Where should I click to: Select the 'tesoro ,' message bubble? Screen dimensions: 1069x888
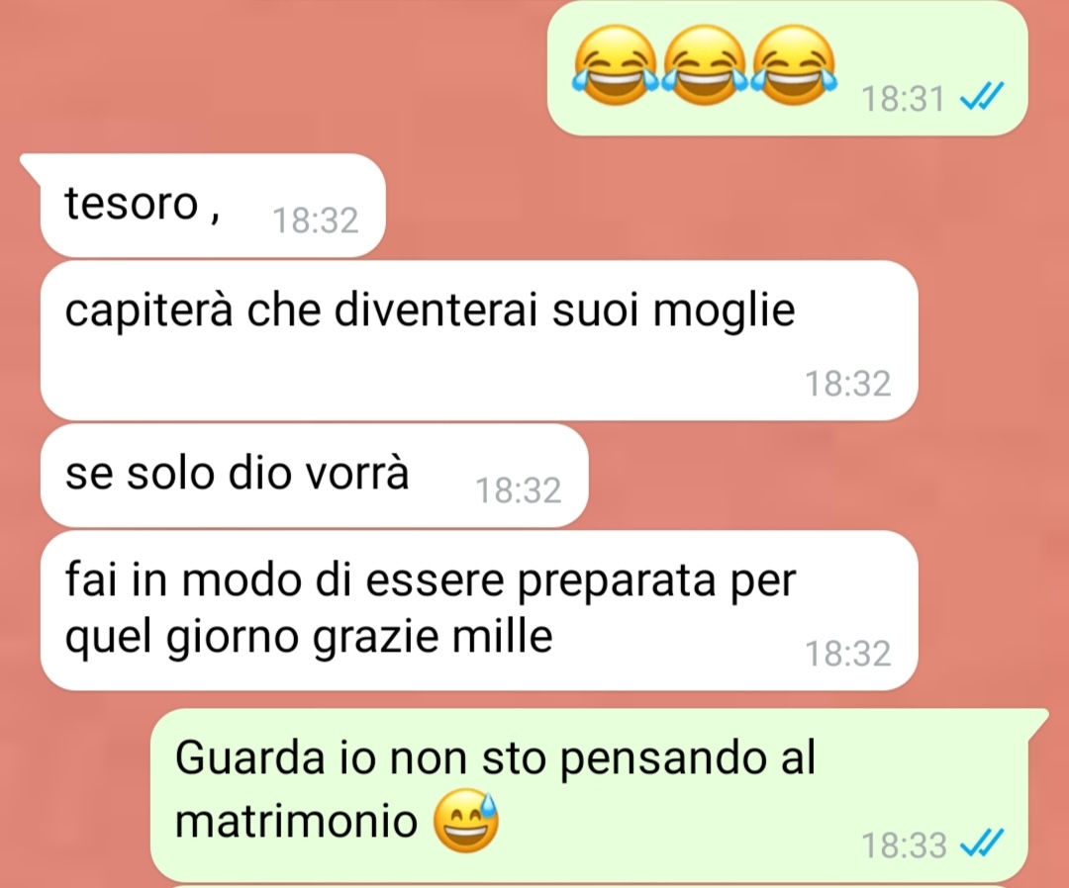coord(212,205)
